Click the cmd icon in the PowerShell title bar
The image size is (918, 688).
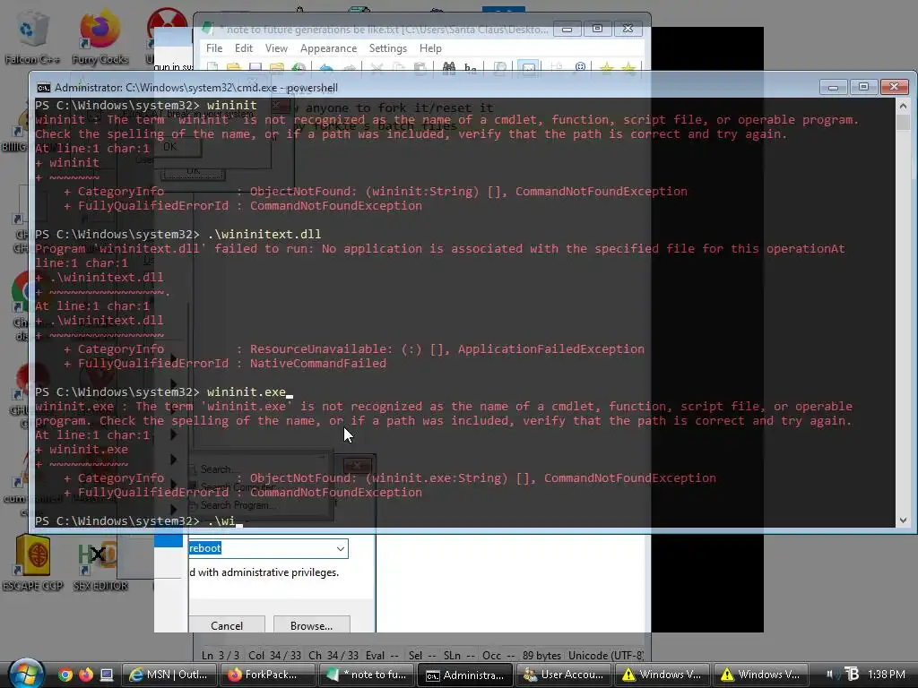43,88
